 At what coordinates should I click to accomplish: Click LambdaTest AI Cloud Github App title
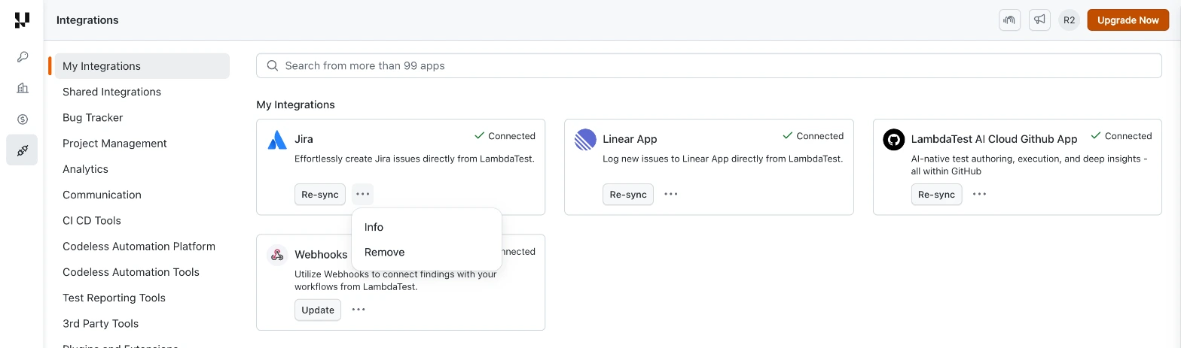pyautogui.click(x=994, y=139)
